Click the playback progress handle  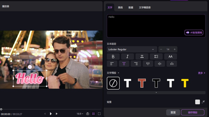(1, 109)
